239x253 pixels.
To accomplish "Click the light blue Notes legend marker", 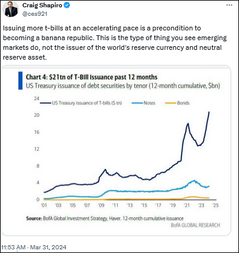I will click(x=137, y=103).
